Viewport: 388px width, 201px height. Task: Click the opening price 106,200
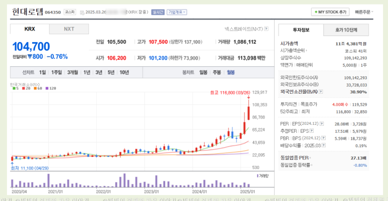coord(116,58)
